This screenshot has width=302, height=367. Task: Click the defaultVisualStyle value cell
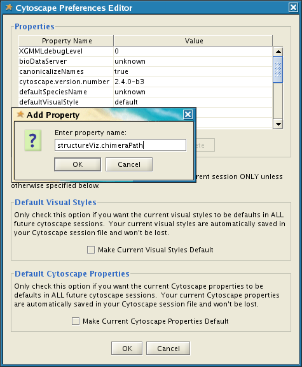click(x=193, y=102)
